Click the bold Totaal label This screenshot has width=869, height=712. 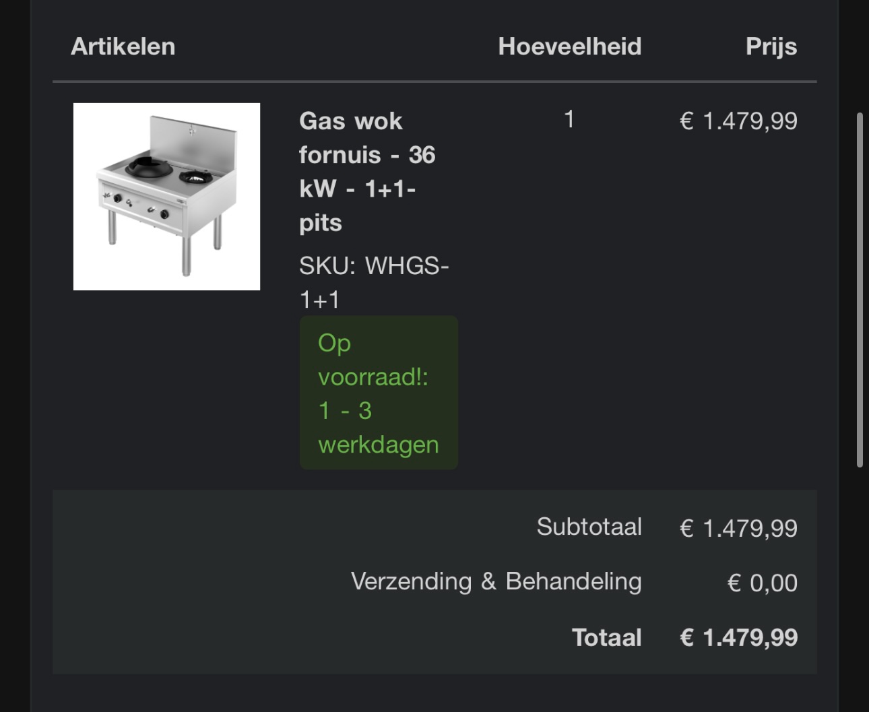click(x=606, y=637)
